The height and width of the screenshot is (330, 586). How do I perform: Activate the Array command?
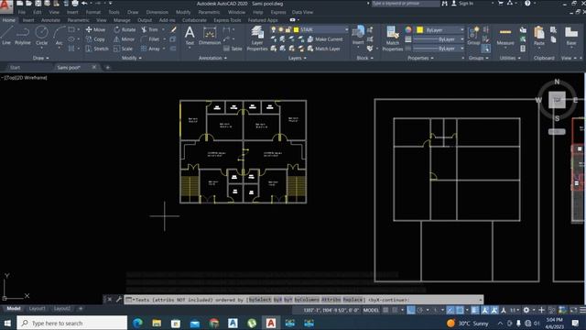coord(150,49)
